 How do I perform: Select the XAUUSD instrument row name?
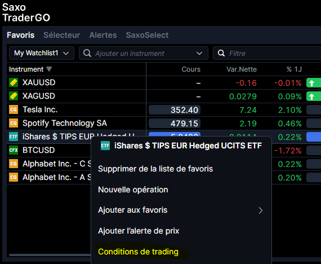click(39, 82)
